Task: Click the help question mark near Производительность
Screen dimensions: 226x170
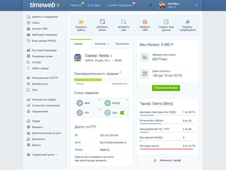Action: point(120,73)
